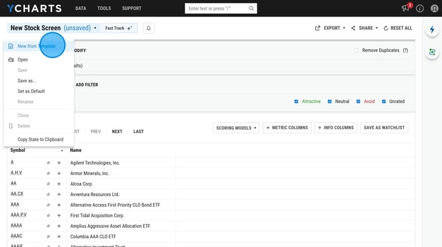This screenshot has height=247, width=442.
Task: Click Alcoa Corp. name cell
Action: (x=81, y=184)
